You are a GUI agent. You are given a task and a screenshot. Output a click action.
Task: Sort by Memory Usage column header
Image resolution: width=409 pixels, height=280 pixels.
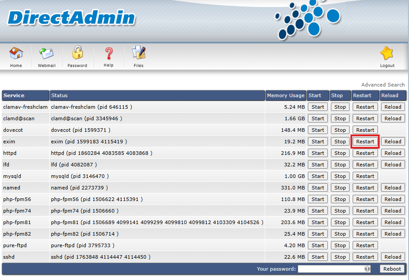(x=286, y=95)
